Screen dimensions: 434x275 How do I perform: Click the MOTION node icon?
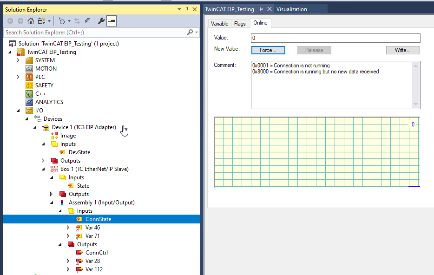pos(29,69)
